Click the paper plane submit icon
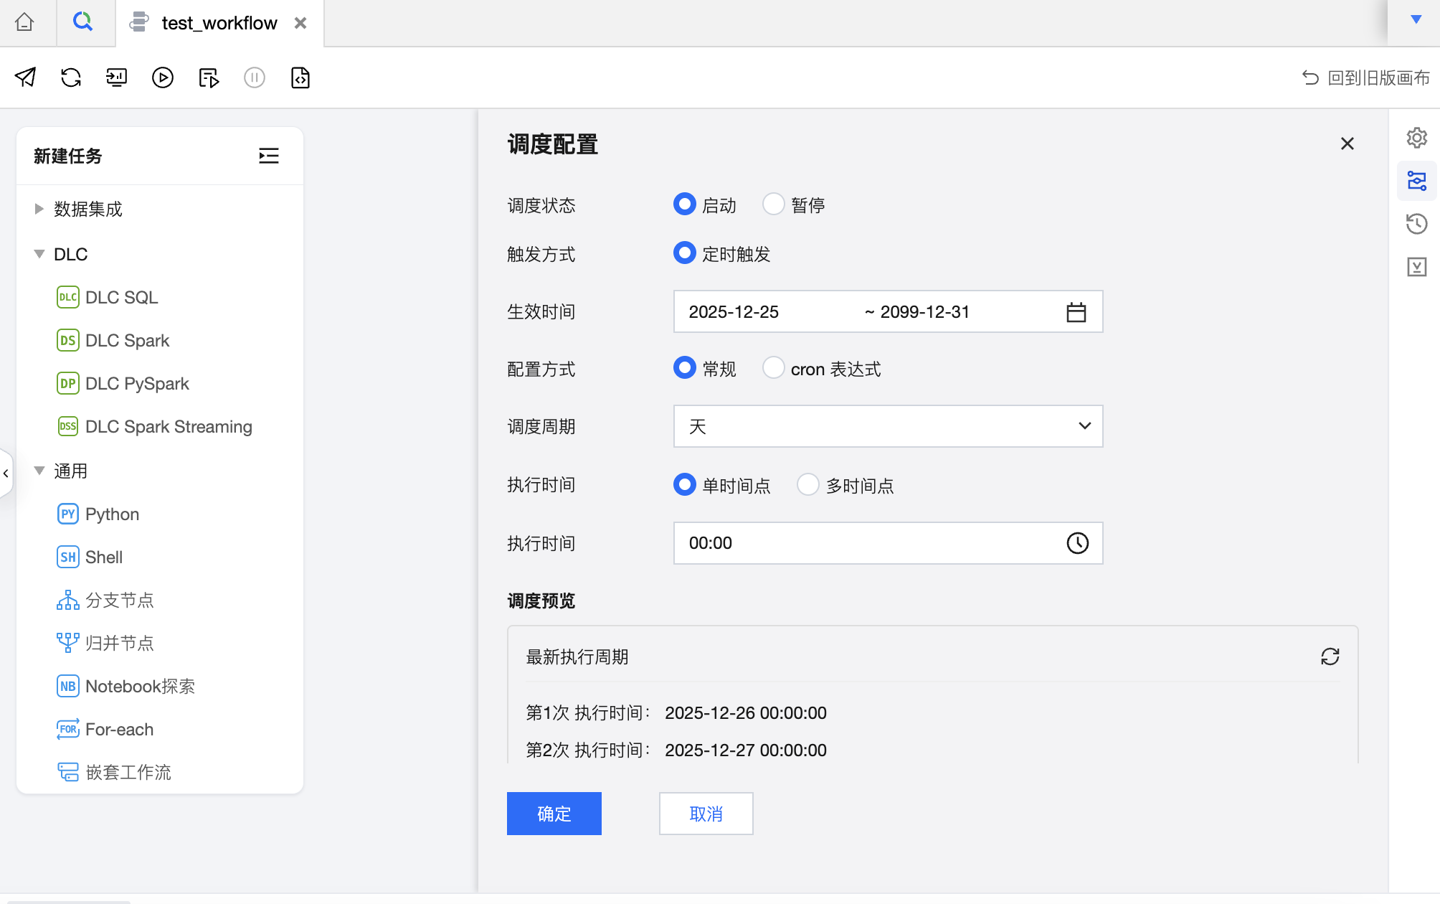 tap(25, 77)
